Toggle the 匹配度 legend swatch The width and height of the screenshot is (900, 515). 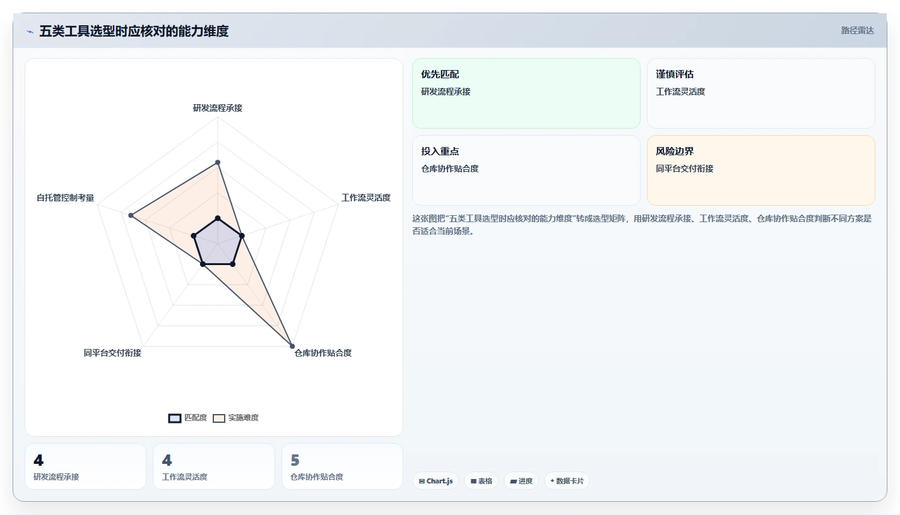(x=175, y=418)
